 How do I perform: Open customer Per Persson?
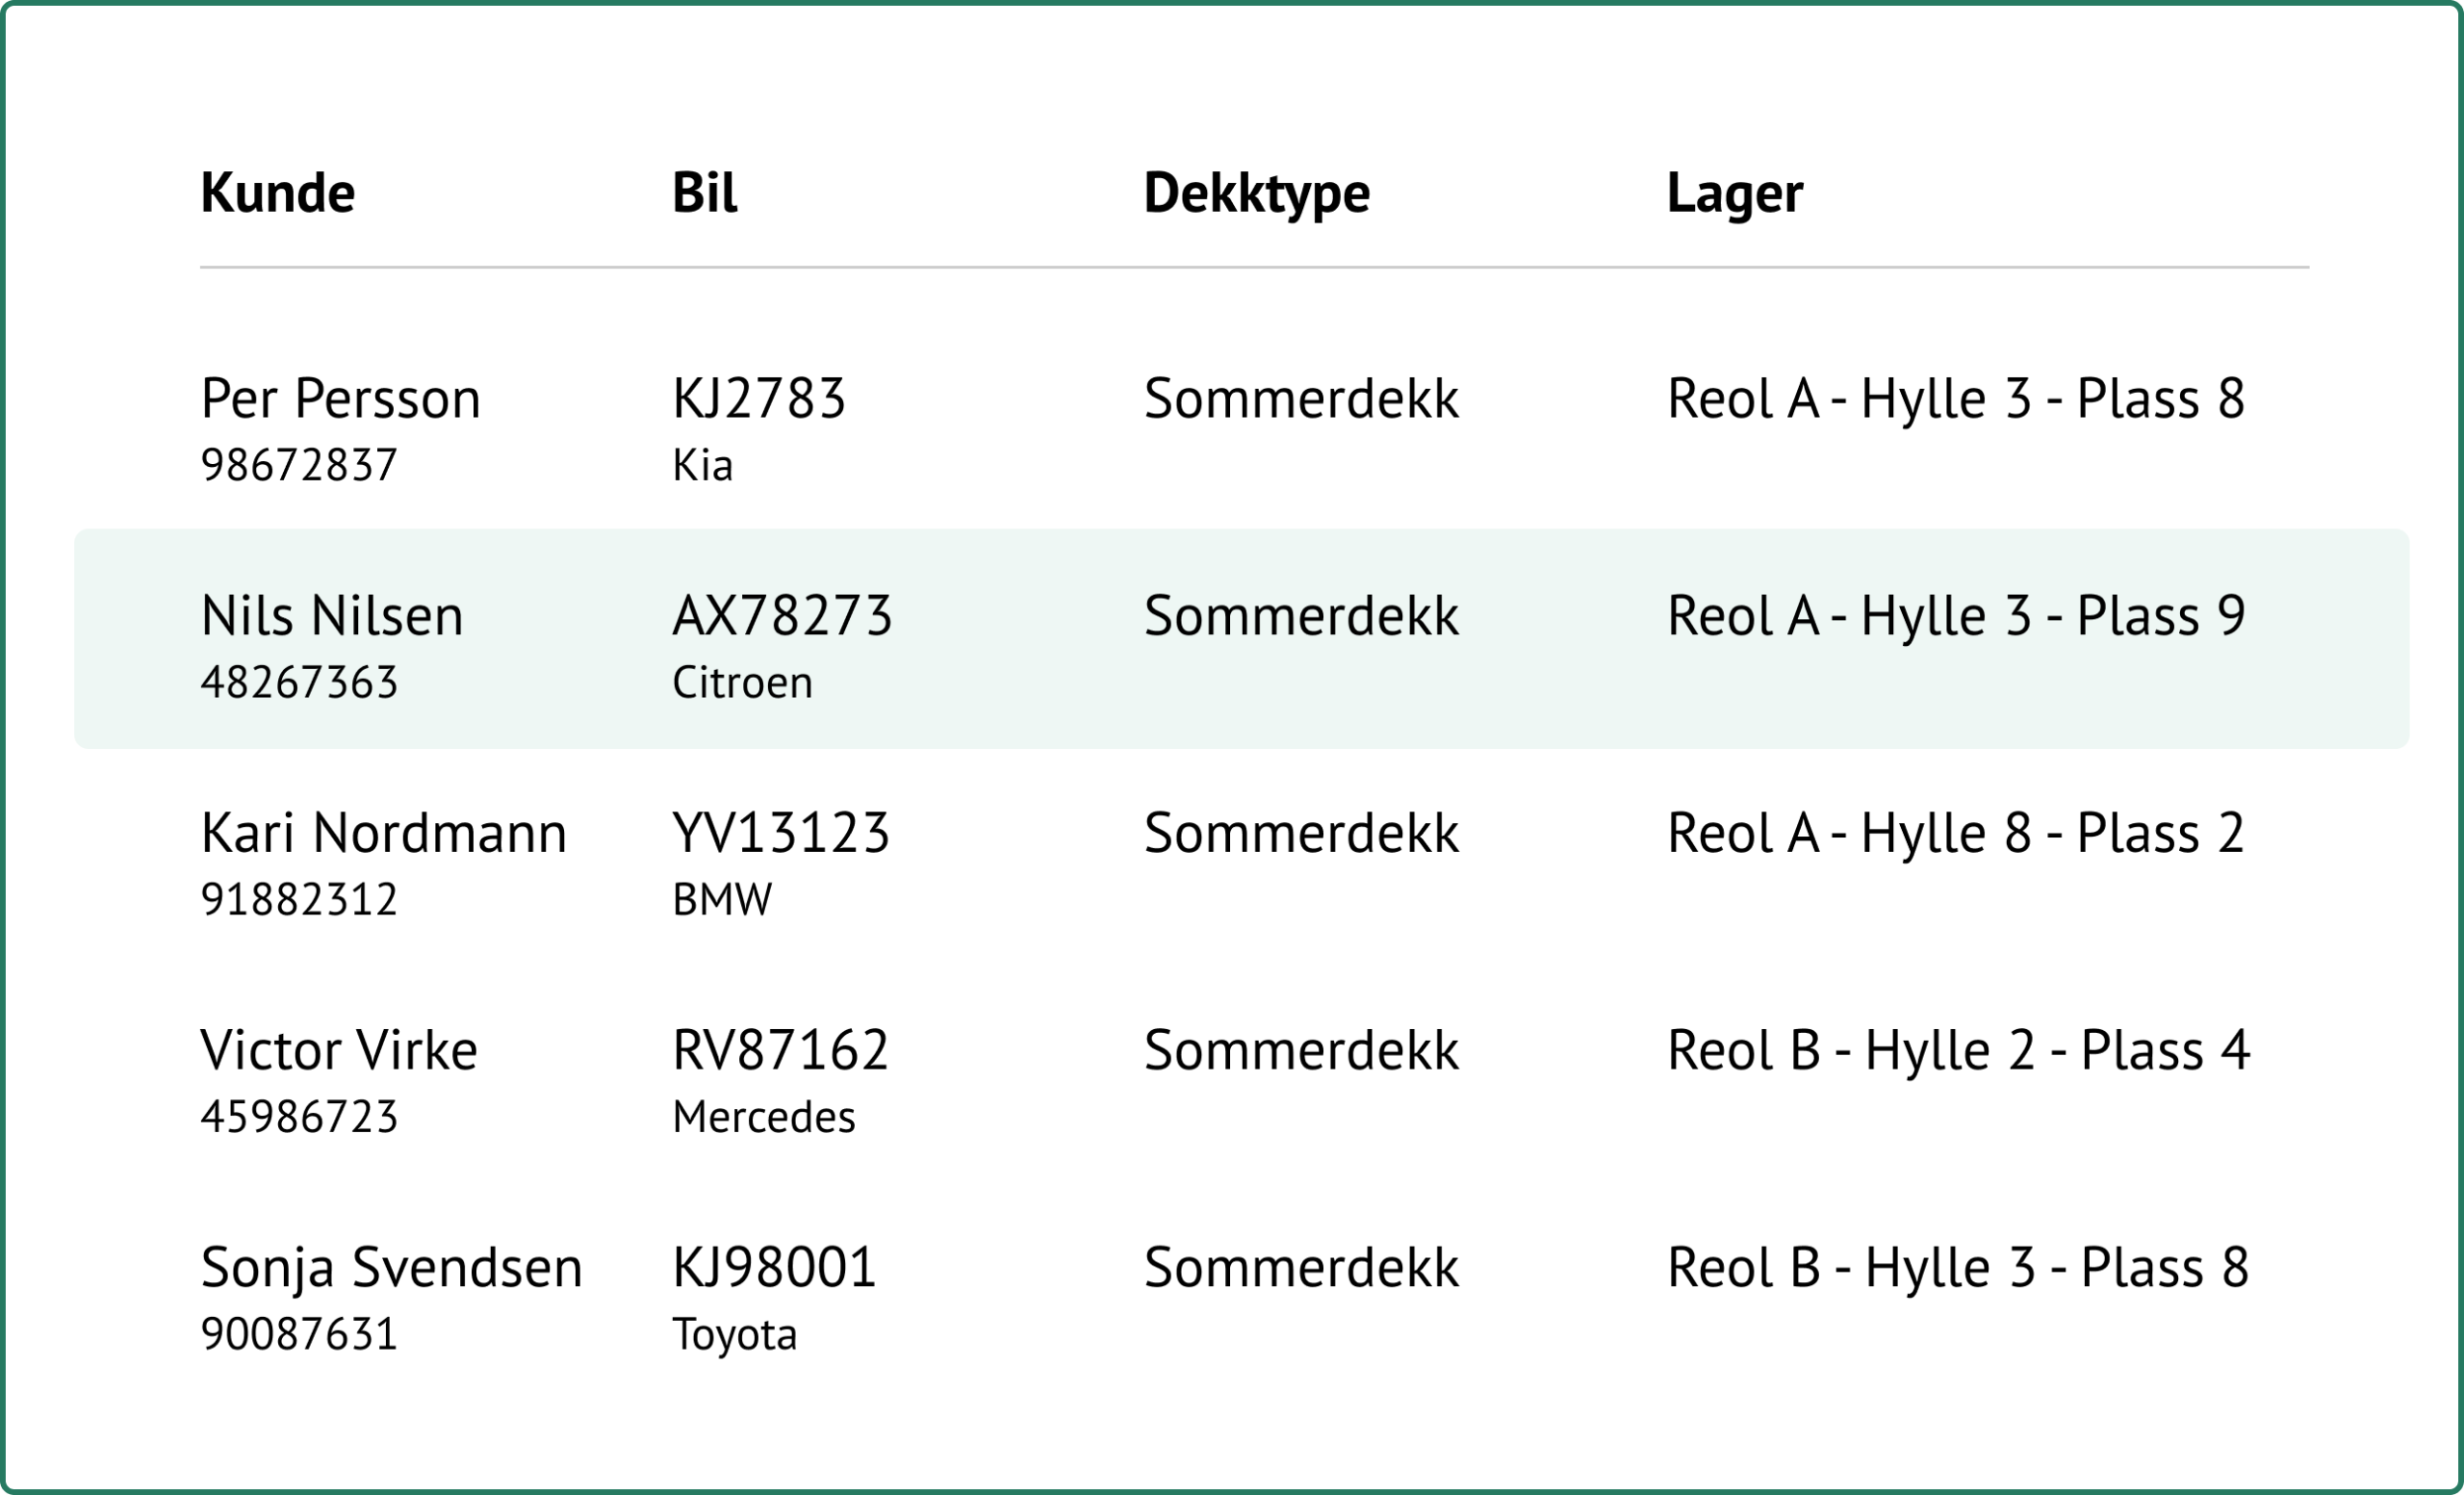[340, 398]
